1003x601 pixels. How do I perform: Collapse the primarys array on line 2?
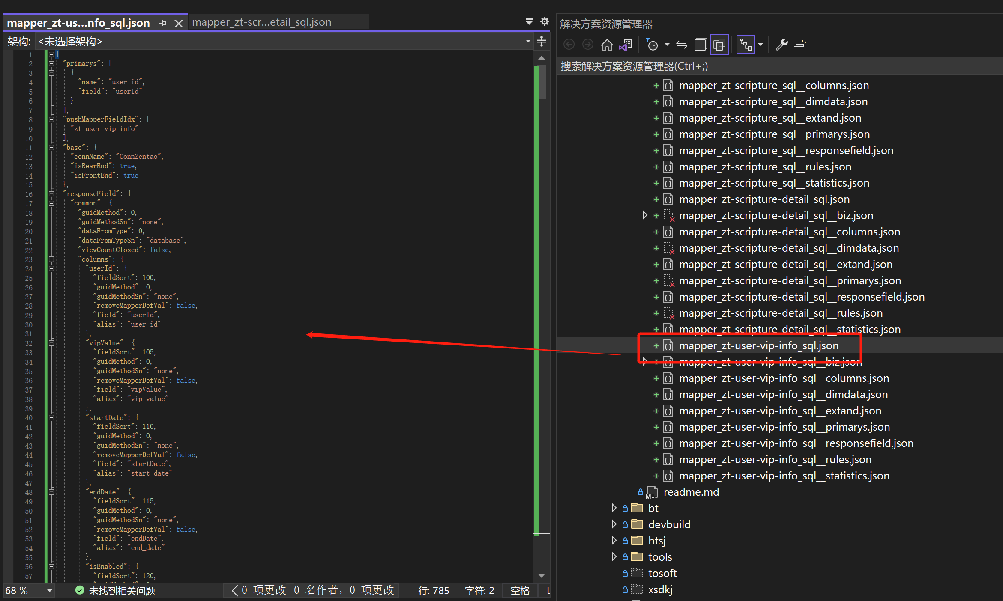51,64
